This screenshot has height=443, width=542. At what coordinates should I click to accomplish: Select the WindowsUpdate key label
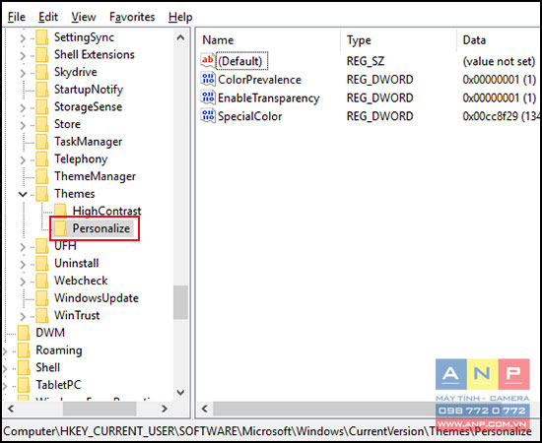click(x=97, y=298)
